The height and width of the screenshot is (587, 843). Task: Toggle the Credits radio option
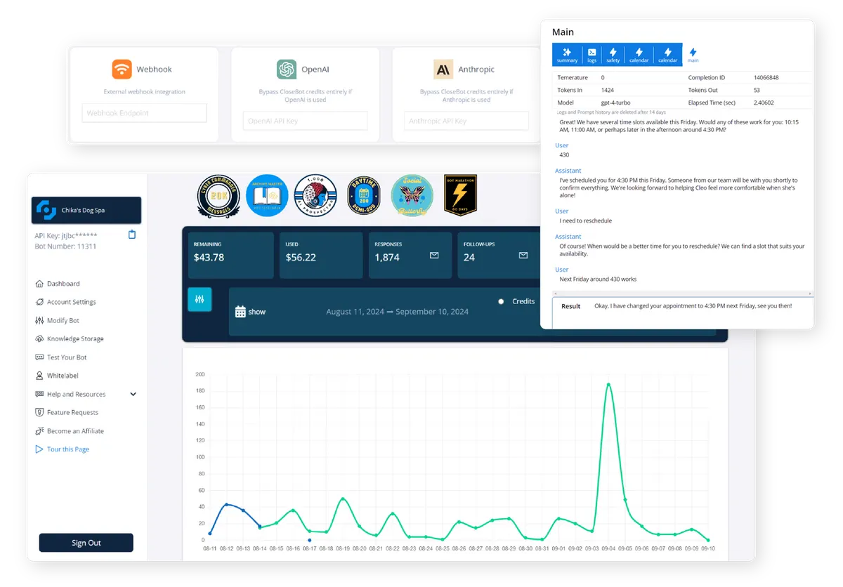click(501, 301)
